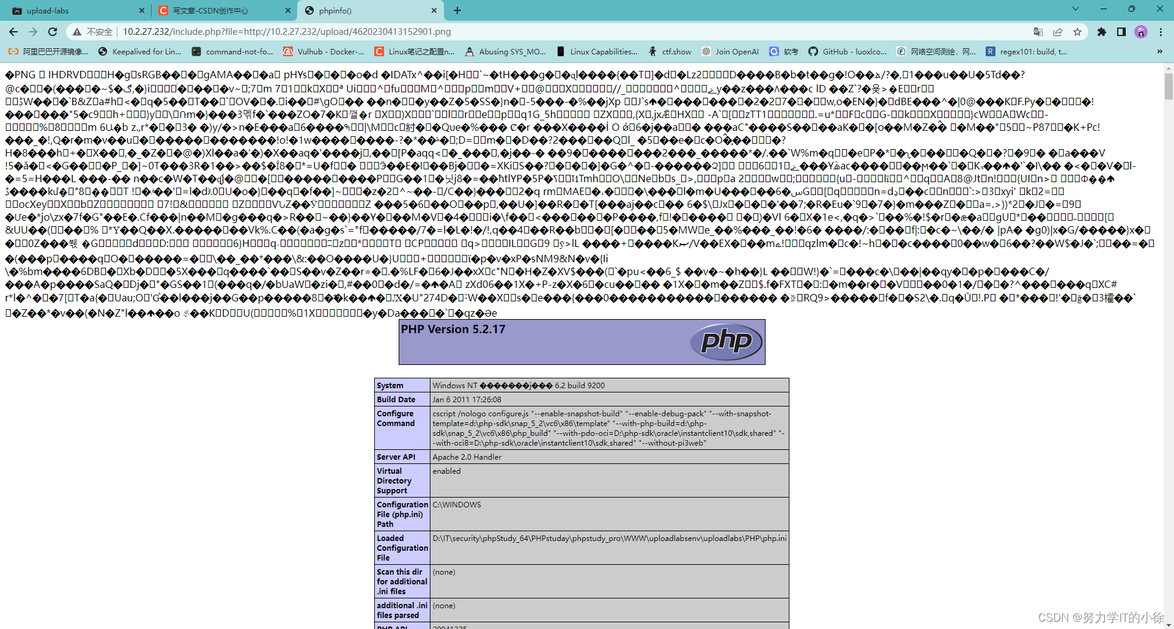Open the command-not-found bookmark
1174x629 pixels.
point(232,51)
